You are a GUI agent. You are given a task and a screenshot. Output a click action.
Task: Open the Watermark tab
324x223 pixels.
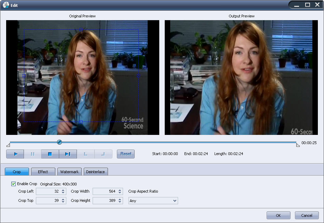click(x=69, y=172)
